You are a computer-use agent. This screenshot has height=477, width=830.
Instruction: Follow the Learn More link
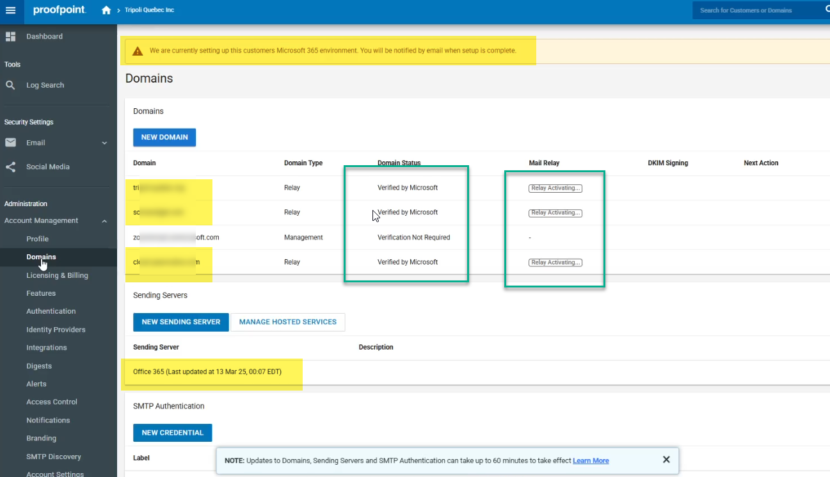[x=591, y=460]
